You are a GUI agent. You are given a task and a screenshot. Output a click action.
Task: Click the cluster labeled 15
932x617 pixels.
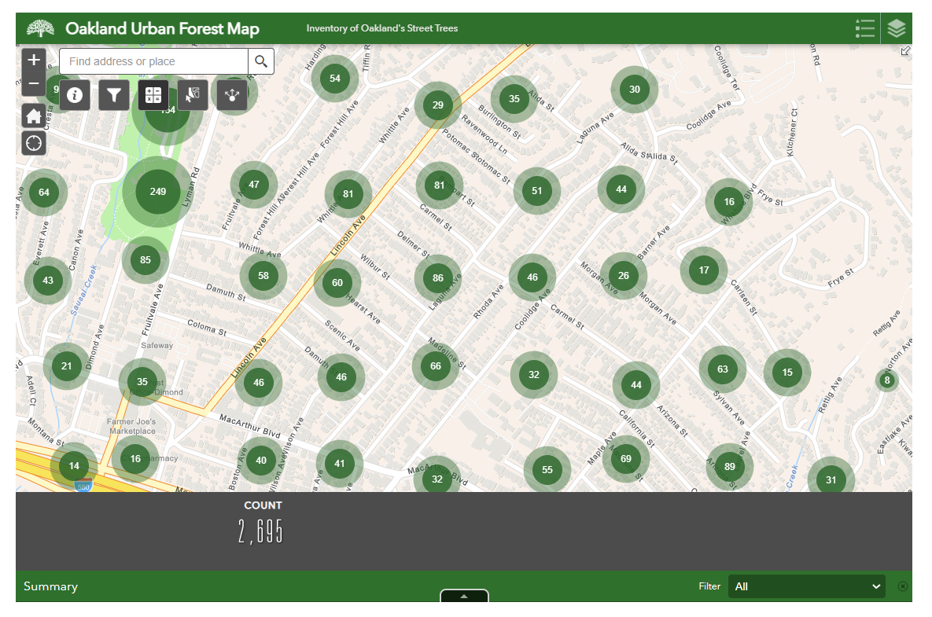(x=787, y=373)
